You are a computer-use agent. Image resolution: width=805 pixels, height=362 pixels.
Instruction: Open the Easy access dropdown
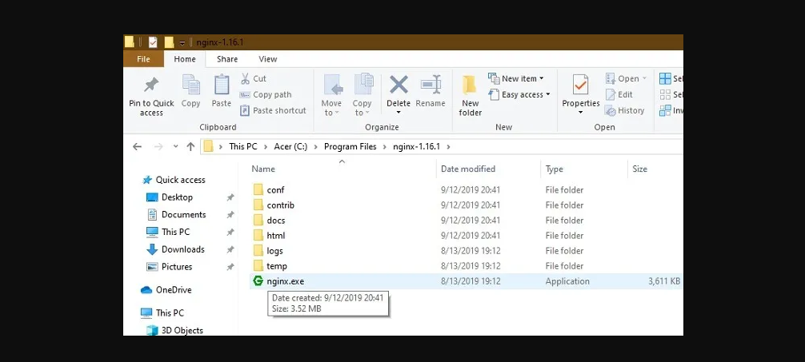(519, 94)
